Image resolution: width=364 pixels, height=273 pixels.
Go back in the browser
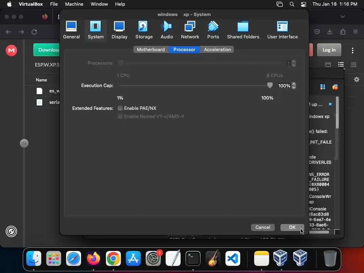click(9, 32)
